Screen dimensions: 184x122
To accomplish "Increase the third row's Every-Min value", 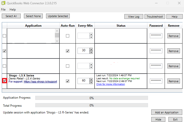I will coord(91,64).
